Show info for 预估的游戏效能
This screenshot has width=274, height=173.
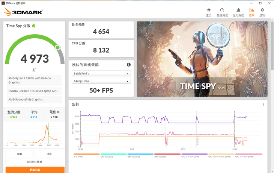[x=129, y=65]
